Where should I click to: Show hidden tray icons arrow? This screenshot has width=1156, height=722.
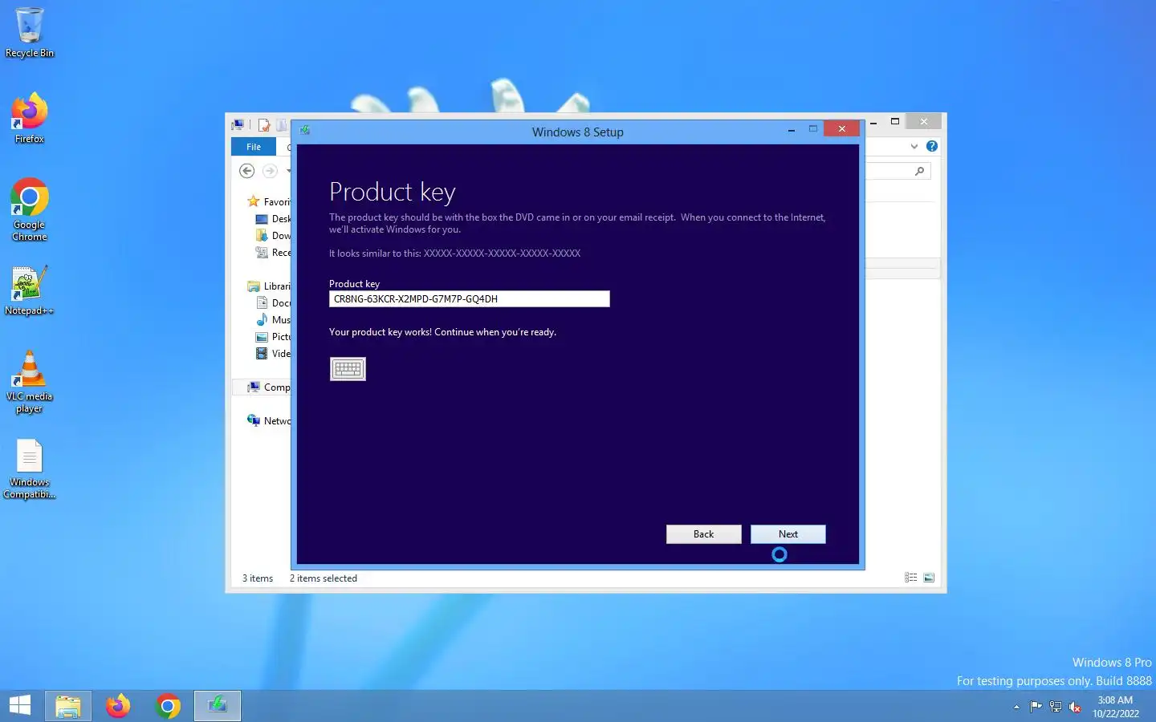tap(1016, 707)
